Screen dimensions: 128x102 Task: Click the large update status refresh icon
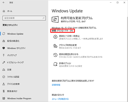pyautogui.click(x=55, y=19)
